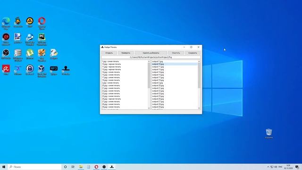Select row '1.jpg - синяя печать'
The width and height of the screenshot is (302, 170).
125,61
